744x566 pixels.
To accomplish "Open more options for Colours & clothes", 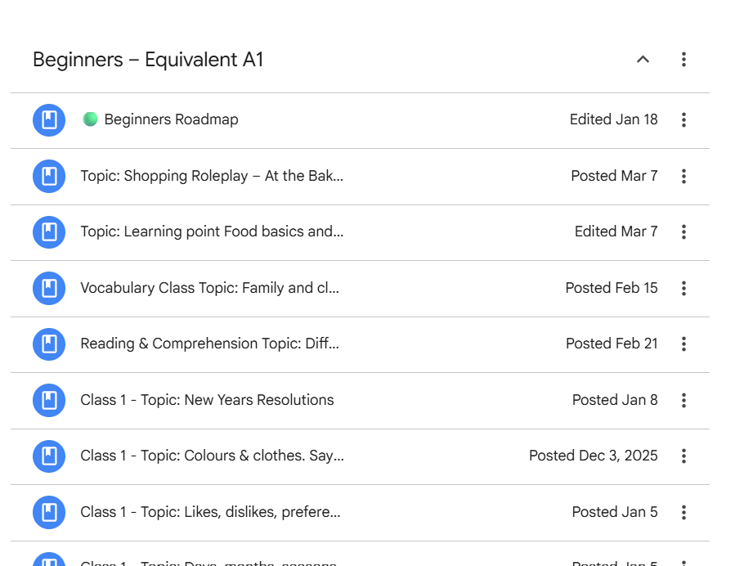I will [683, 456].
